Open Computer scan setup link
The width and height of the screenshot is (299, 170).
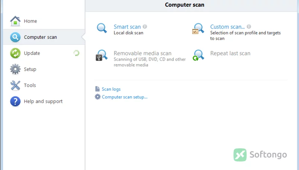[124, 97]
